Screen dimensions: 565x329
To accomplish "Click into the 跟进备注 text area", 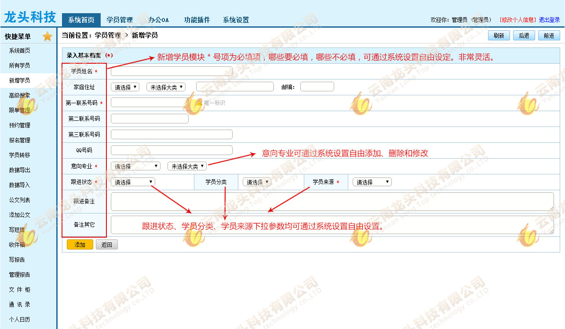I will click(332, 202).
